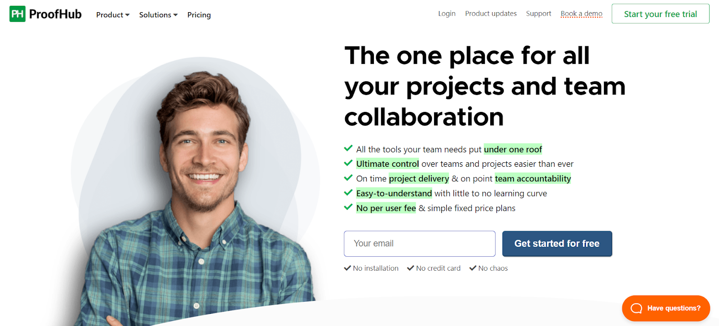
Task: Click the Start your free trial button
Action: coord(661,14)
